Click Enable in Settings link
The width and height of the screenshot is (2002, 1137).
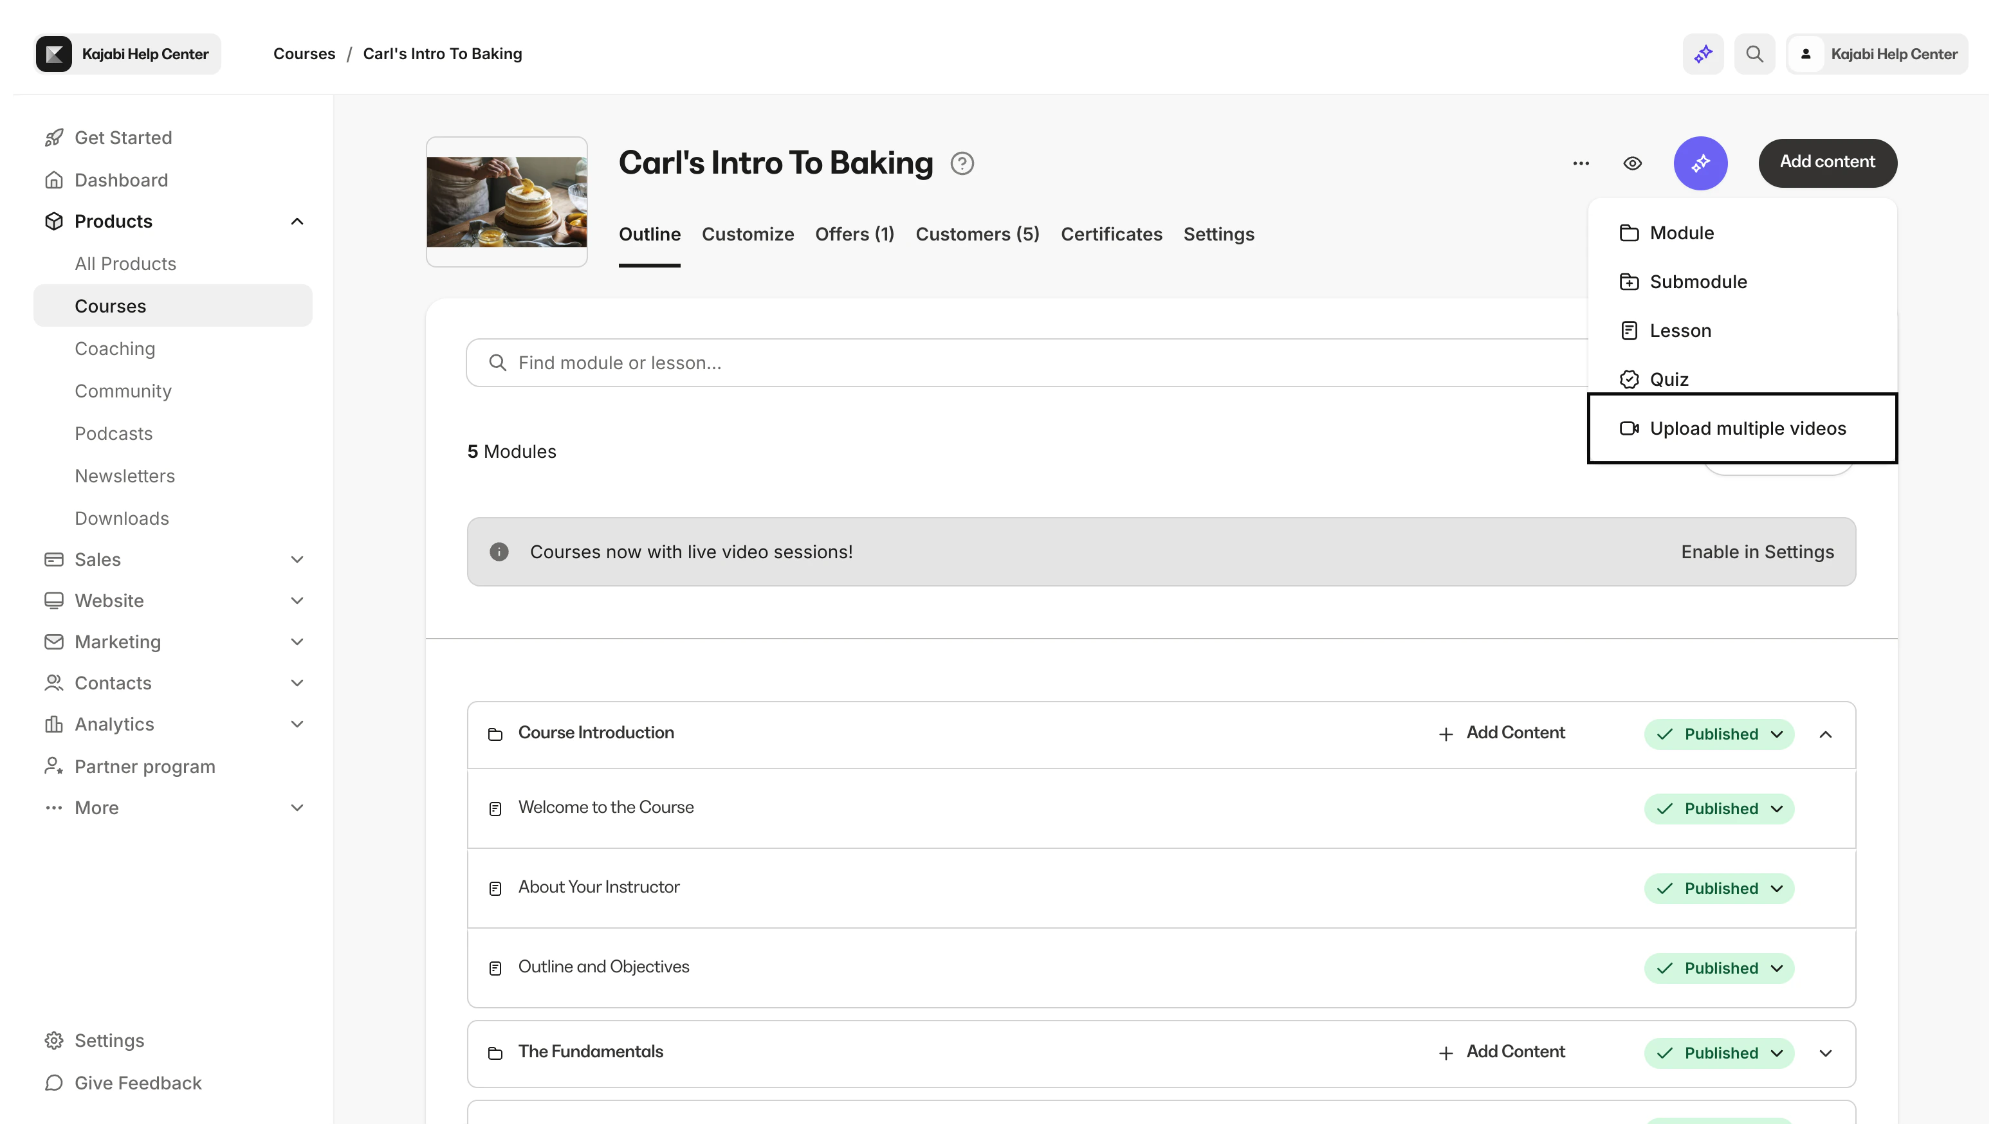point(1757,551)
